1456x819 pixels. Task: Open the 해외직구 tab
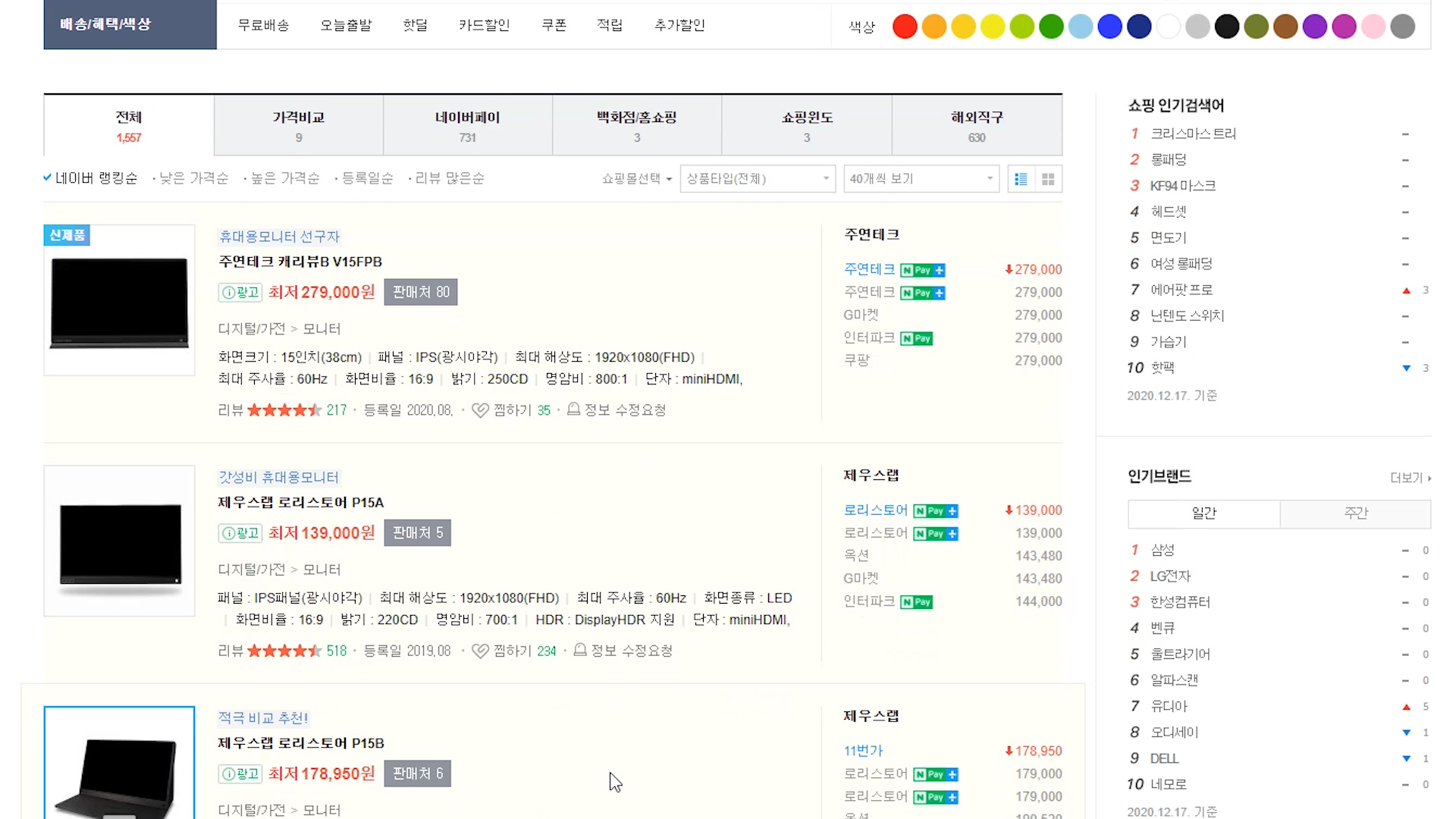click(x=977, y=125)
